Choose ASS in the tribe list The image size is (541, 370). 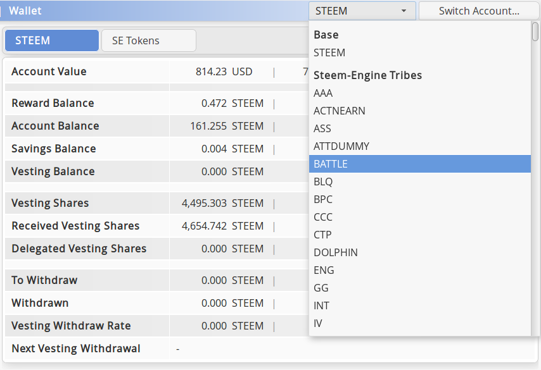pos(419,128)
